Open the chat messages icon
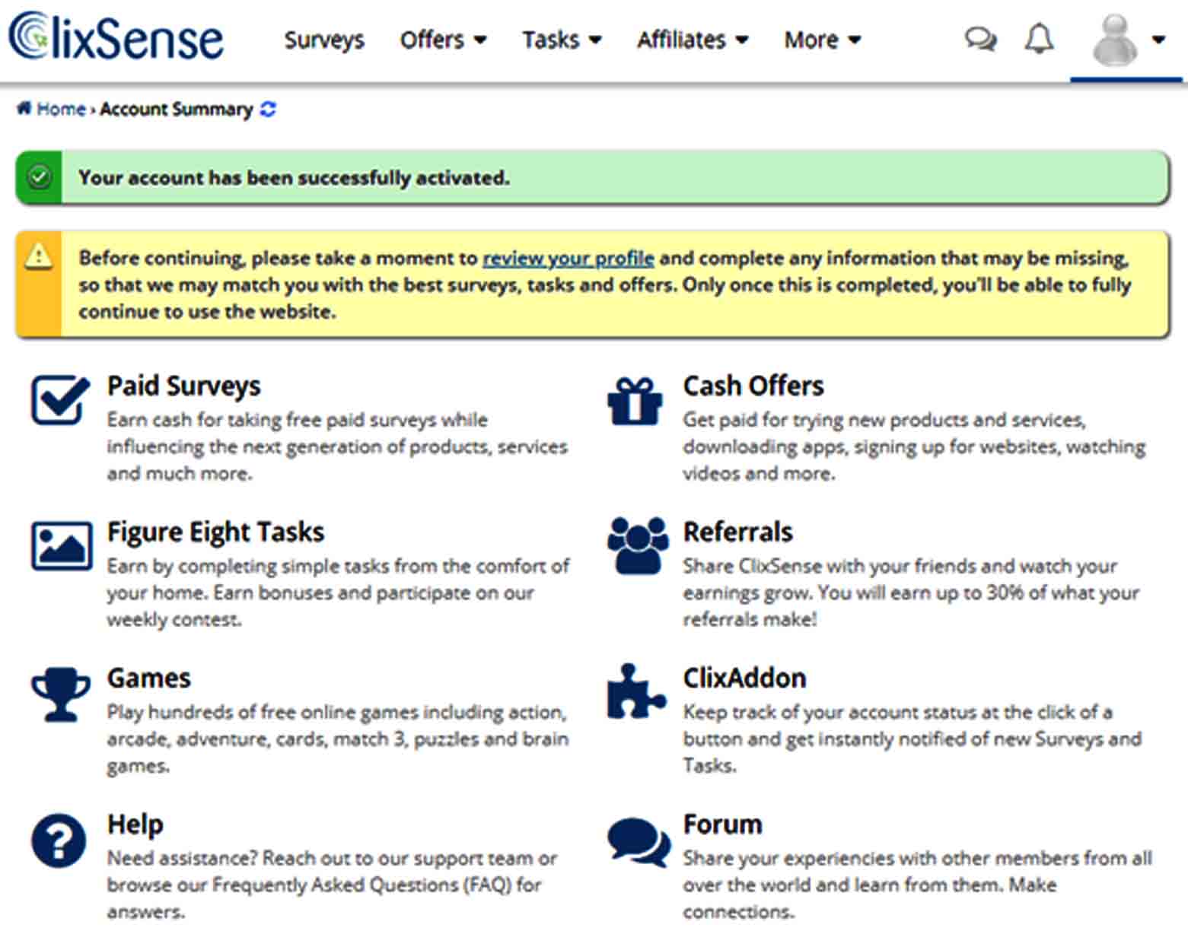The image size is (1188, 931). pos(980,39)
